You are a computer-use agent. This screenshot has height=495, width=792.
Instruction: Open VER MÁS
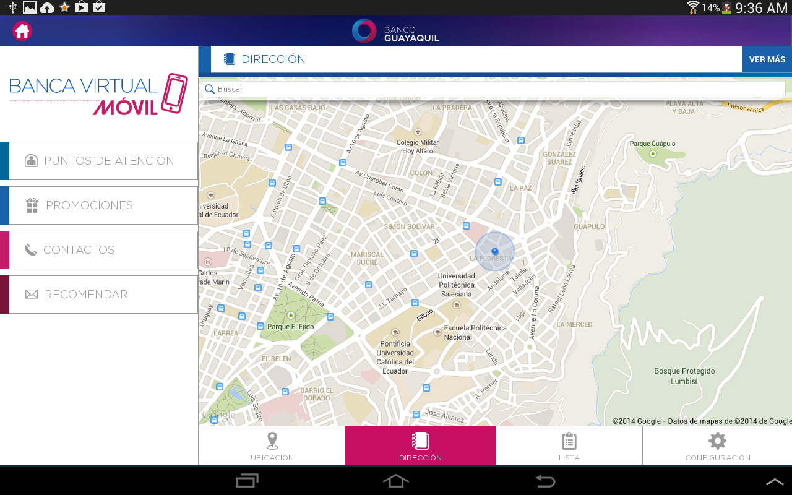[x=767, y=59]
